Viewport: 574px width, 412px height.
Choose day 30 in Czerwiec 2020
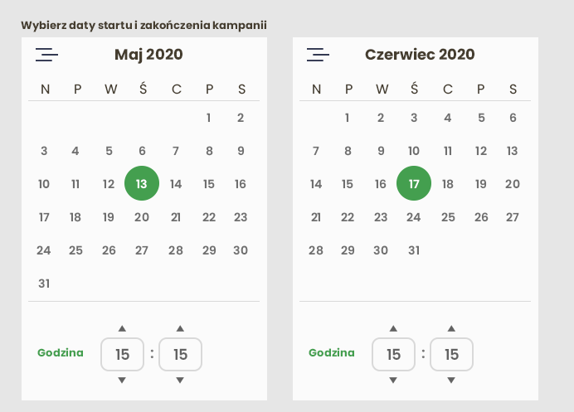coord(381,250)
